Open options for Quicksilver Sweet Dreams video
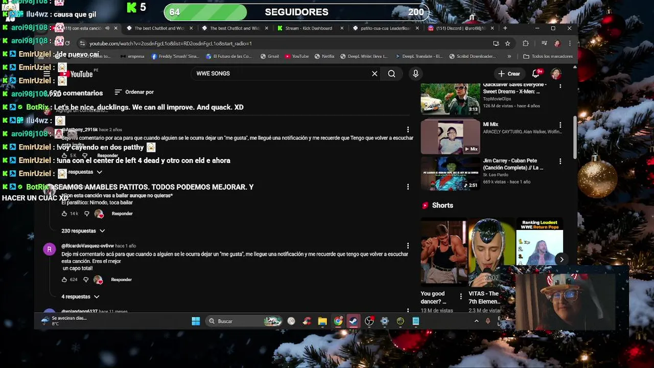 point(560,86)
